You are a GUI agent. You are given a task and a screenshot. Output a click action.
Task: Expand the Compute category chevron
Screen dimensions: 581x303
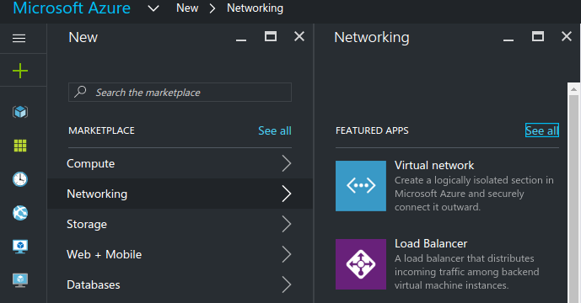287,163
